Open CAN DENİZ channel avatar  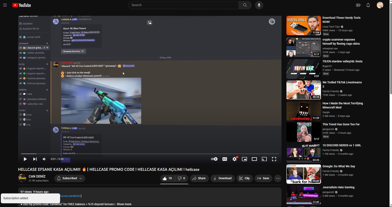(x=22, y=178)
